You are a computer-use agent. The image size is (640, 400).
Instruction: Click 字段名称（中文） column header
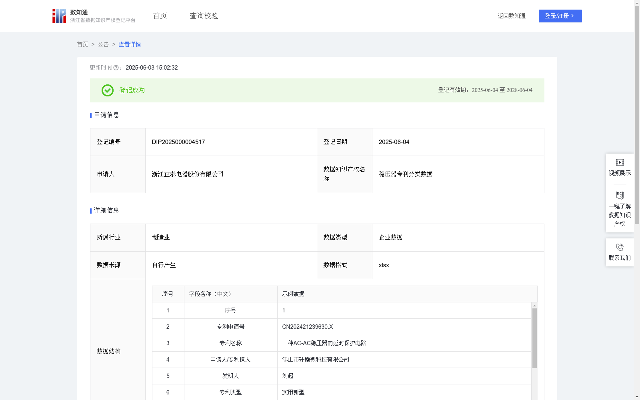(231, 294)
